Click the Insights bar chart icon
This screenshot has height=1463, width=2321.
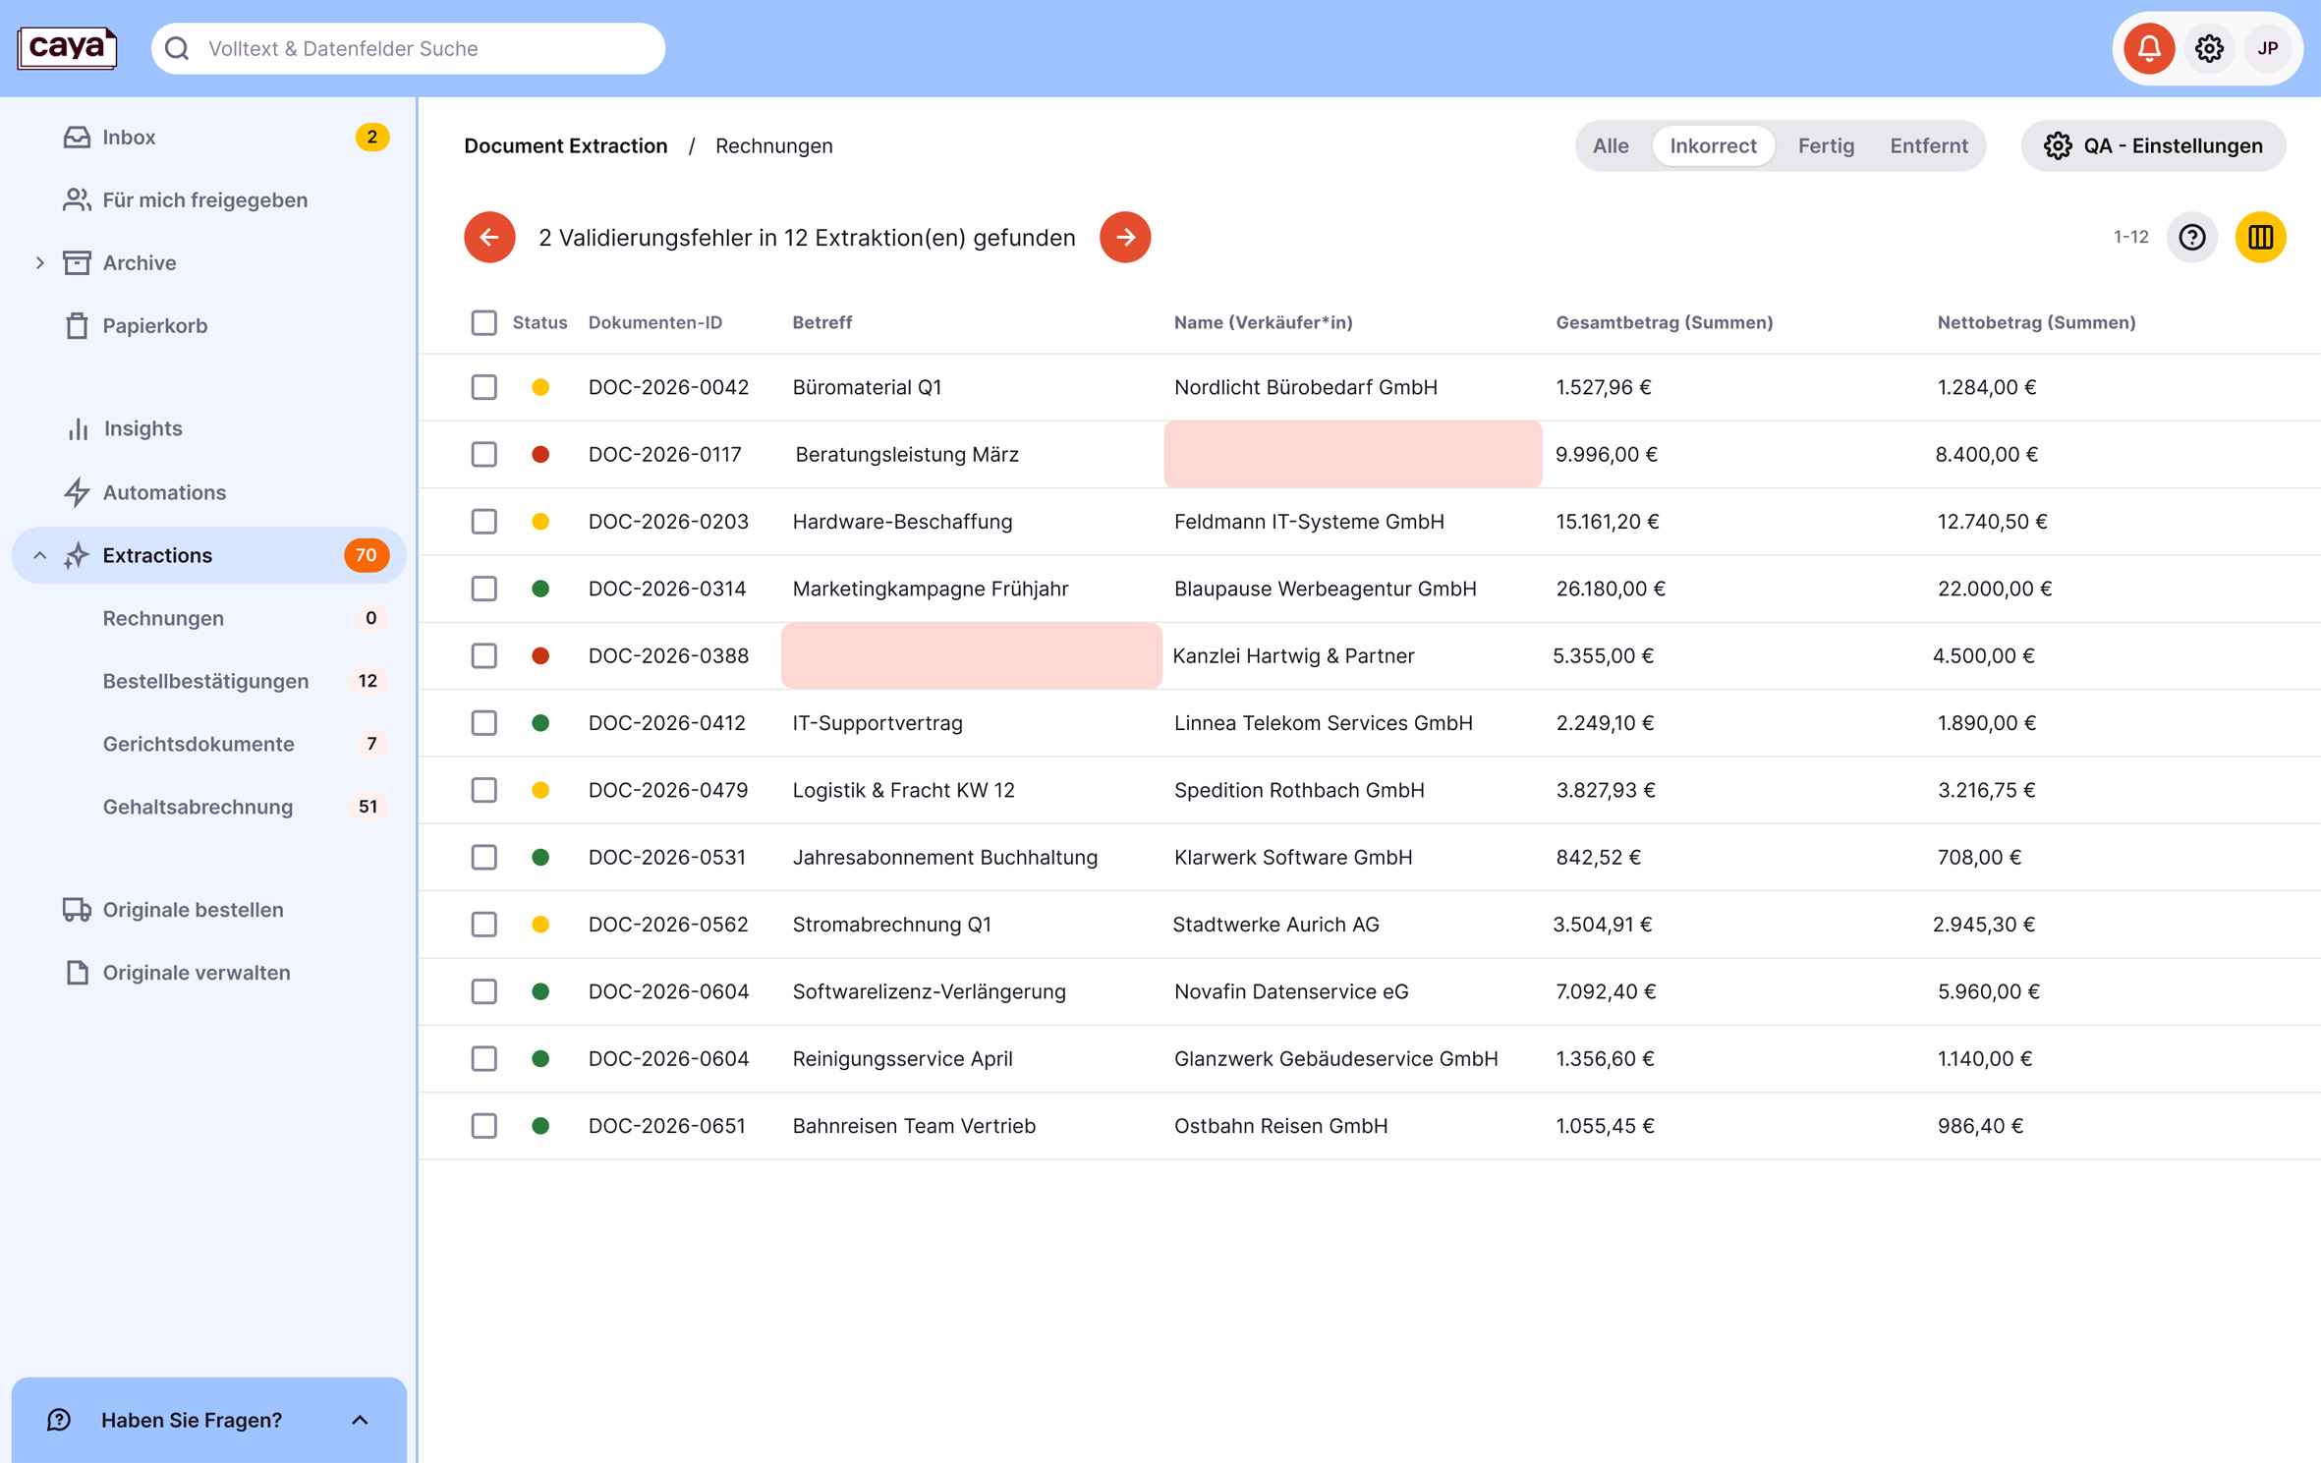[78, 428]
